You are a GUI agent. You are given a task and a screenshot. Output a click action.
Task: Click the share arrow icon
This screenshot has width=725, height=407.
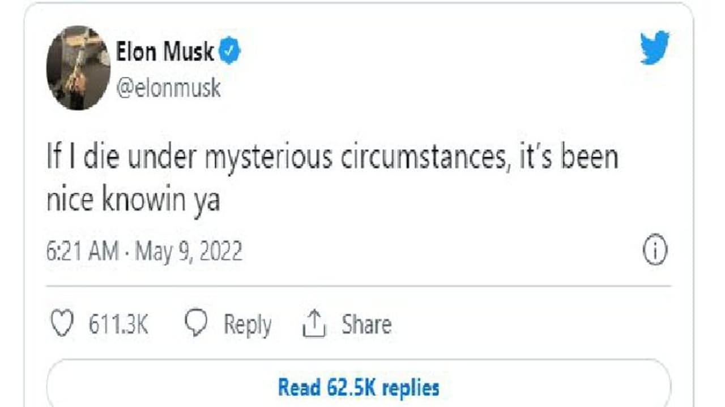(314, 325)
